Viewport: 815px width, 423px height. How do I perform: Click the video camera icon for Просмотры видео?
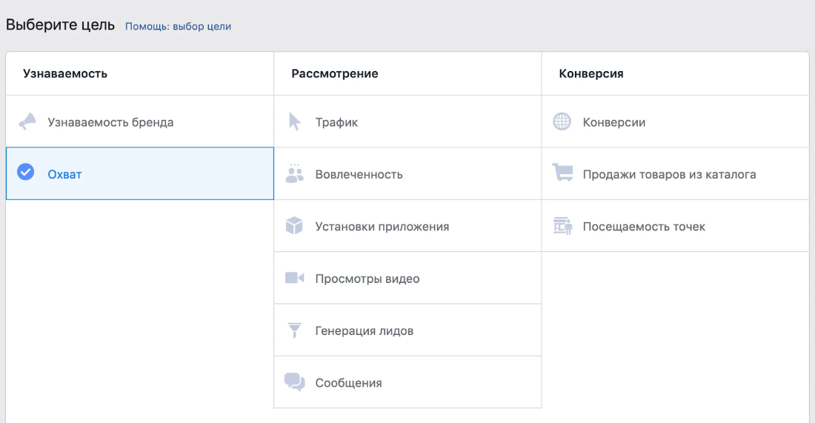295,278
